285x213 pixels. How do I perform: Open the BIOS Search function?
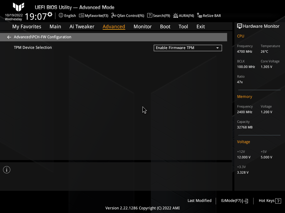pos(158,16)
